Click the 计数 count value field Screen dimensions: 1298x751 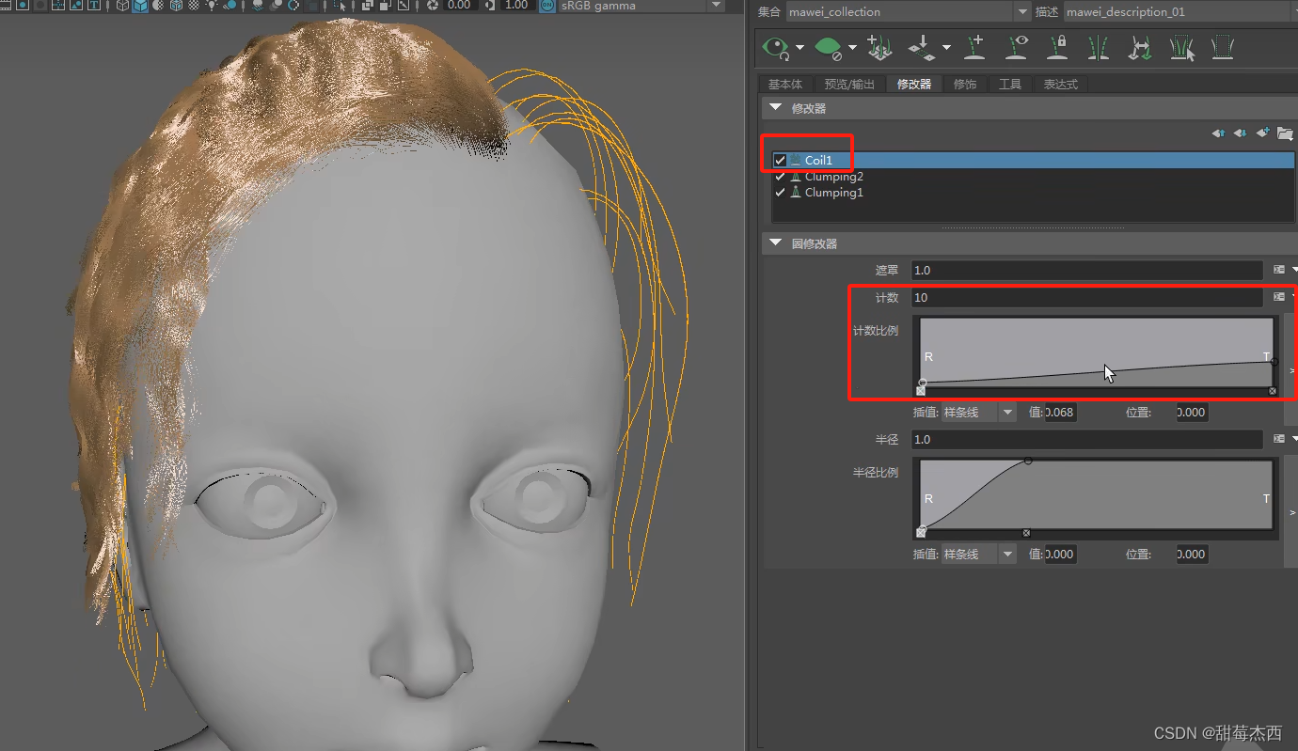click(x=1035, y=297)
